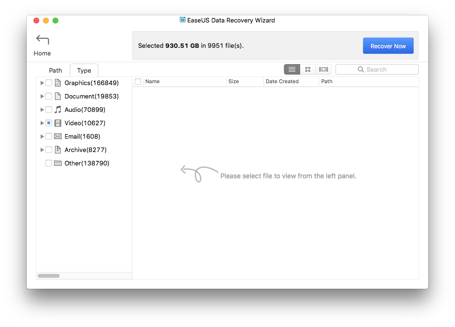Close the EaseUS window with red button
455x327 pixels.
click(x=36, y=21)
